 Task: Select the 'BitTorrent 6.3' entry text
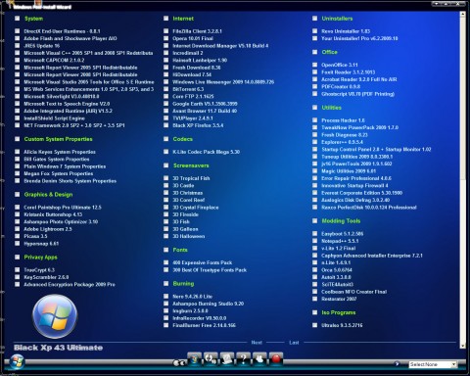(x=188, y=89)
